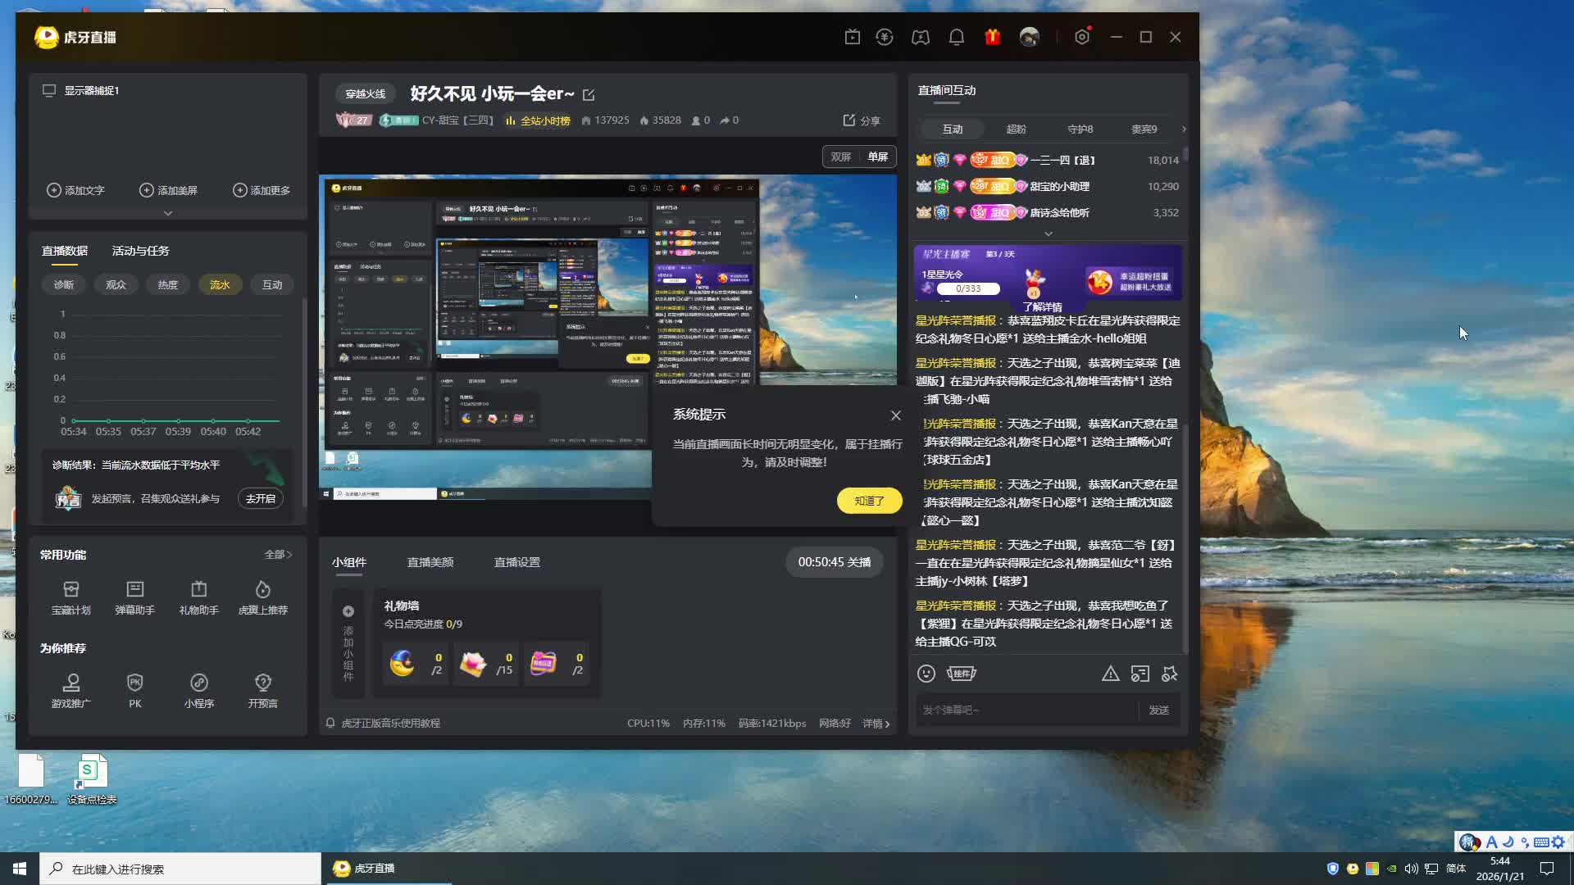Expand the contributor ranking list chevron
Screen dimensions: 1574x885
point(1048,234)
